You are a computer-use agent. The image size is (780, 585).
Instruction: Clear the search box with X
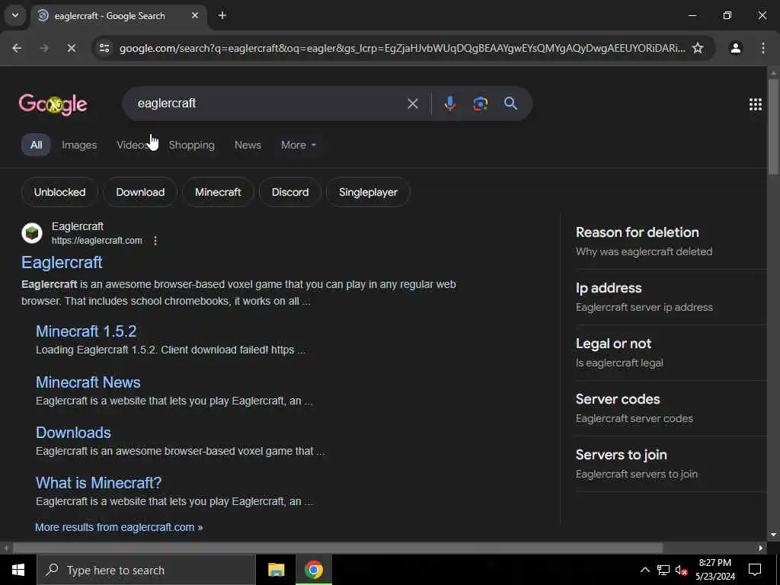[413, 104]
